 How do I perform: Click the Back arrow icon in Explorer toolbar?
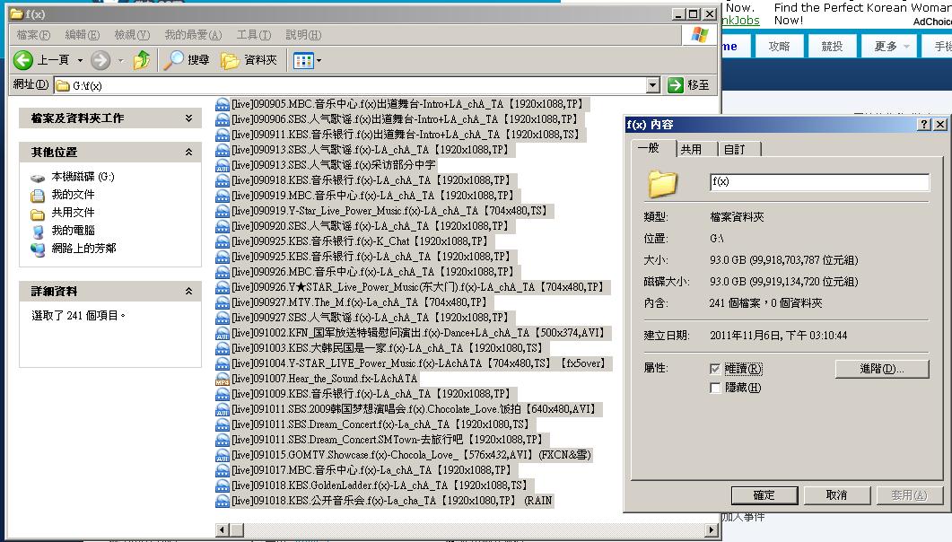[23, 59]
